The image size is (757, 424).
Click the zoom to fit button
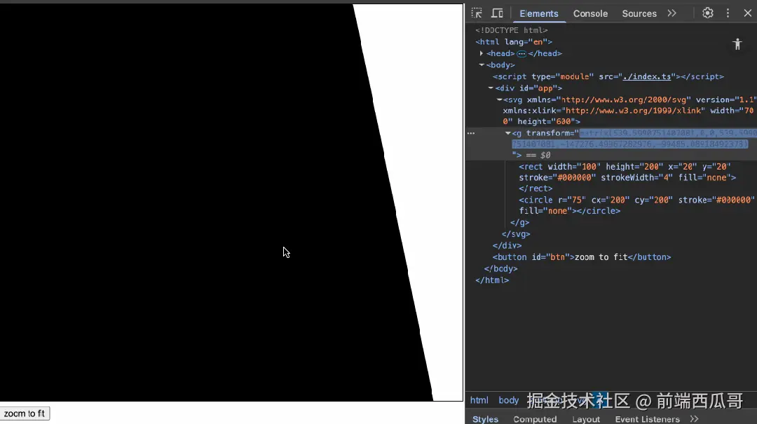(x=25, y=413)
